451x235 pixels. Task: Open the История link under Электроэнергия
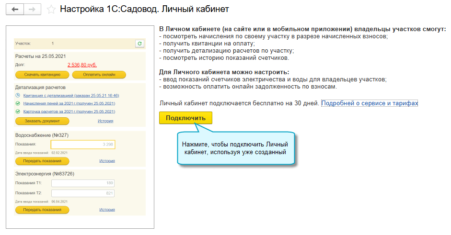click(x=107, y=210)
